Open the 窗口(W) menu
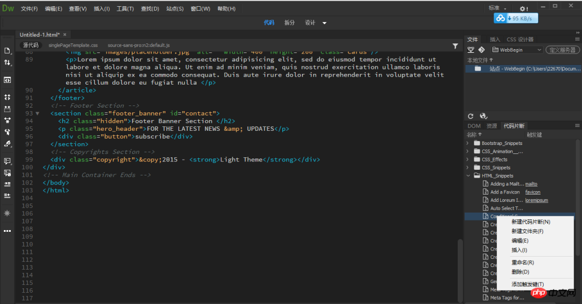Screen dimensions: 582x304 coord(200,8)
